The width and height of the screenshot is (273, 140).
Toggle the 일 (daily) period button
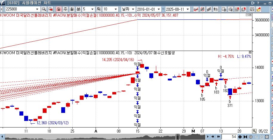click(x=59, y=9)
